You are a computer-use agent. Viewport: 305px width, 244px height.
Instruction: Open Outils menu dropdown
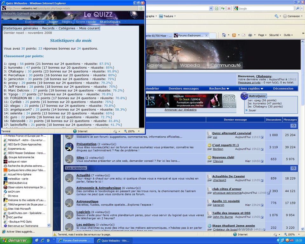pos(288,35)
